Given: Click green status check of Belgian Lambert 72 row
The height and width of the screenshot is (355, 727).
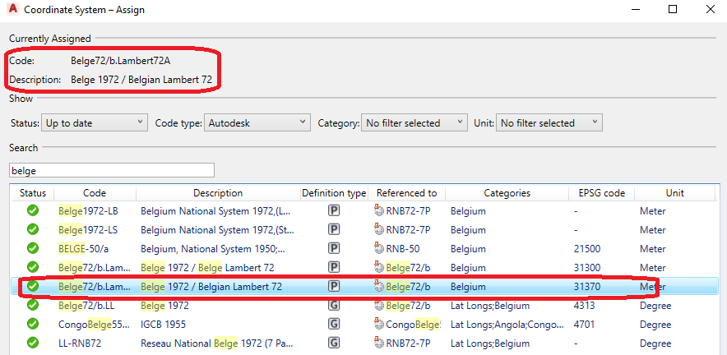Looking at the screenshot, I should tap(32, 287).
